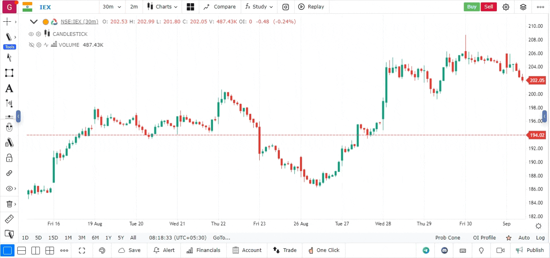Screen dimensions: 550x258
Task: Open the Telegram channel link
Action: pyautogui.click(x=426, y=250)
